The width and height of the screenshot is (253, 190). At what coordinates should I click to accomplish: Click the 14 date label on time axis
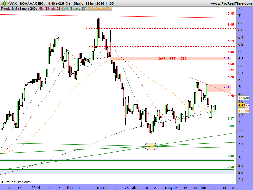point(49,188)
